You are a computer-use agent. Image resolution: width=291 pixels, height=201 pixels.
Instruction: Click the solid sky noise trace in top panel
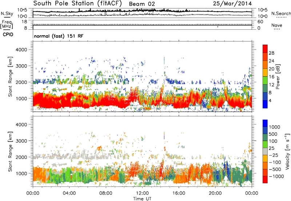pyautogui.click(x=142, y=11)
